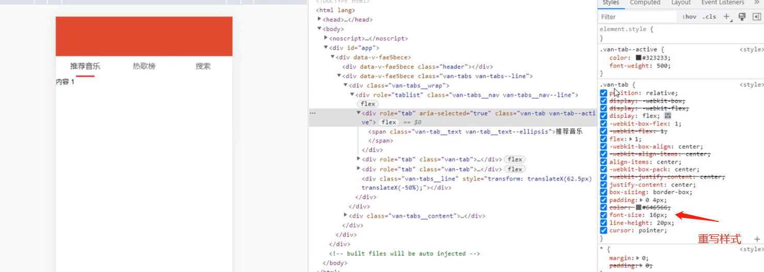Expand the head element node

(320, 19)
